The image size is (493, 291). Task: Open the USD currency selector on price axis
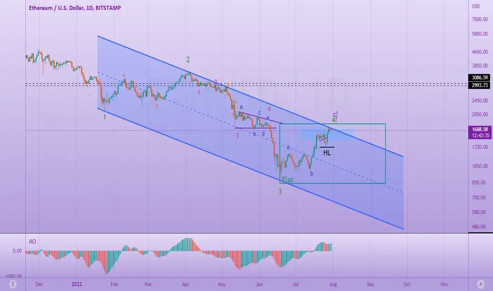point(476,6)
